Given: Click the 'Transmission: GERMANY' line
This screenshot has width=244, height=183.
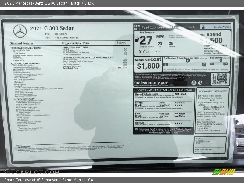Looking at the screenshot, I should pyautogui.click(x=209, y=131).
